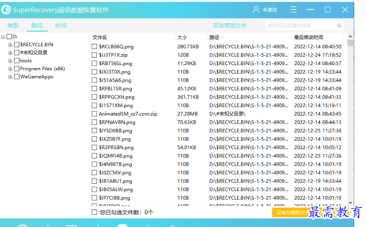
Task: Switch to the 类型 tab
Action: click(13, 25)
